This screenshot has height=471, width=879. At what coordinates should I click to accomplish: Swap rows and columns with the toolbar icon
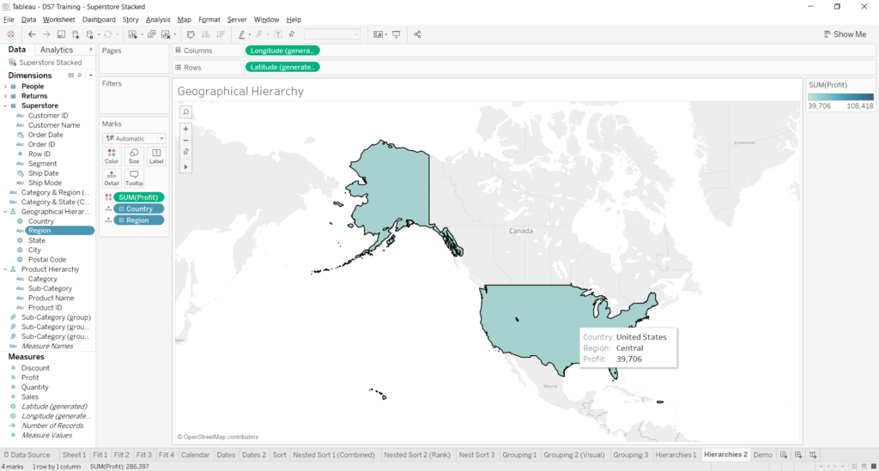pyautogui.click(x=191, y=34)
